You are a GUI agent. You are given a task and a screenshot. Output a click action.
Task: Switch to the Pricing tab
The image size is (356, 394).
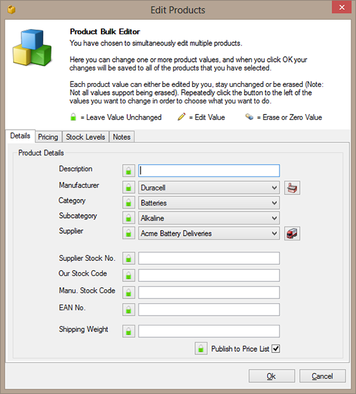(x=48, y=137)
